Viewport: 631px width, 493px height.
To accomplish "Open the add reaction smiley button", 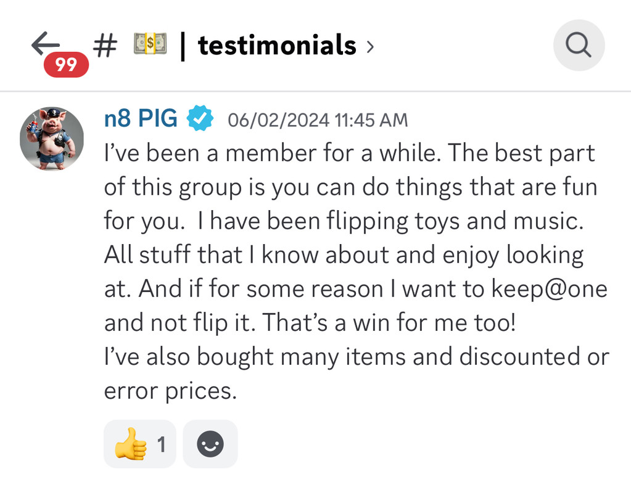I will (x=210, y=444).
